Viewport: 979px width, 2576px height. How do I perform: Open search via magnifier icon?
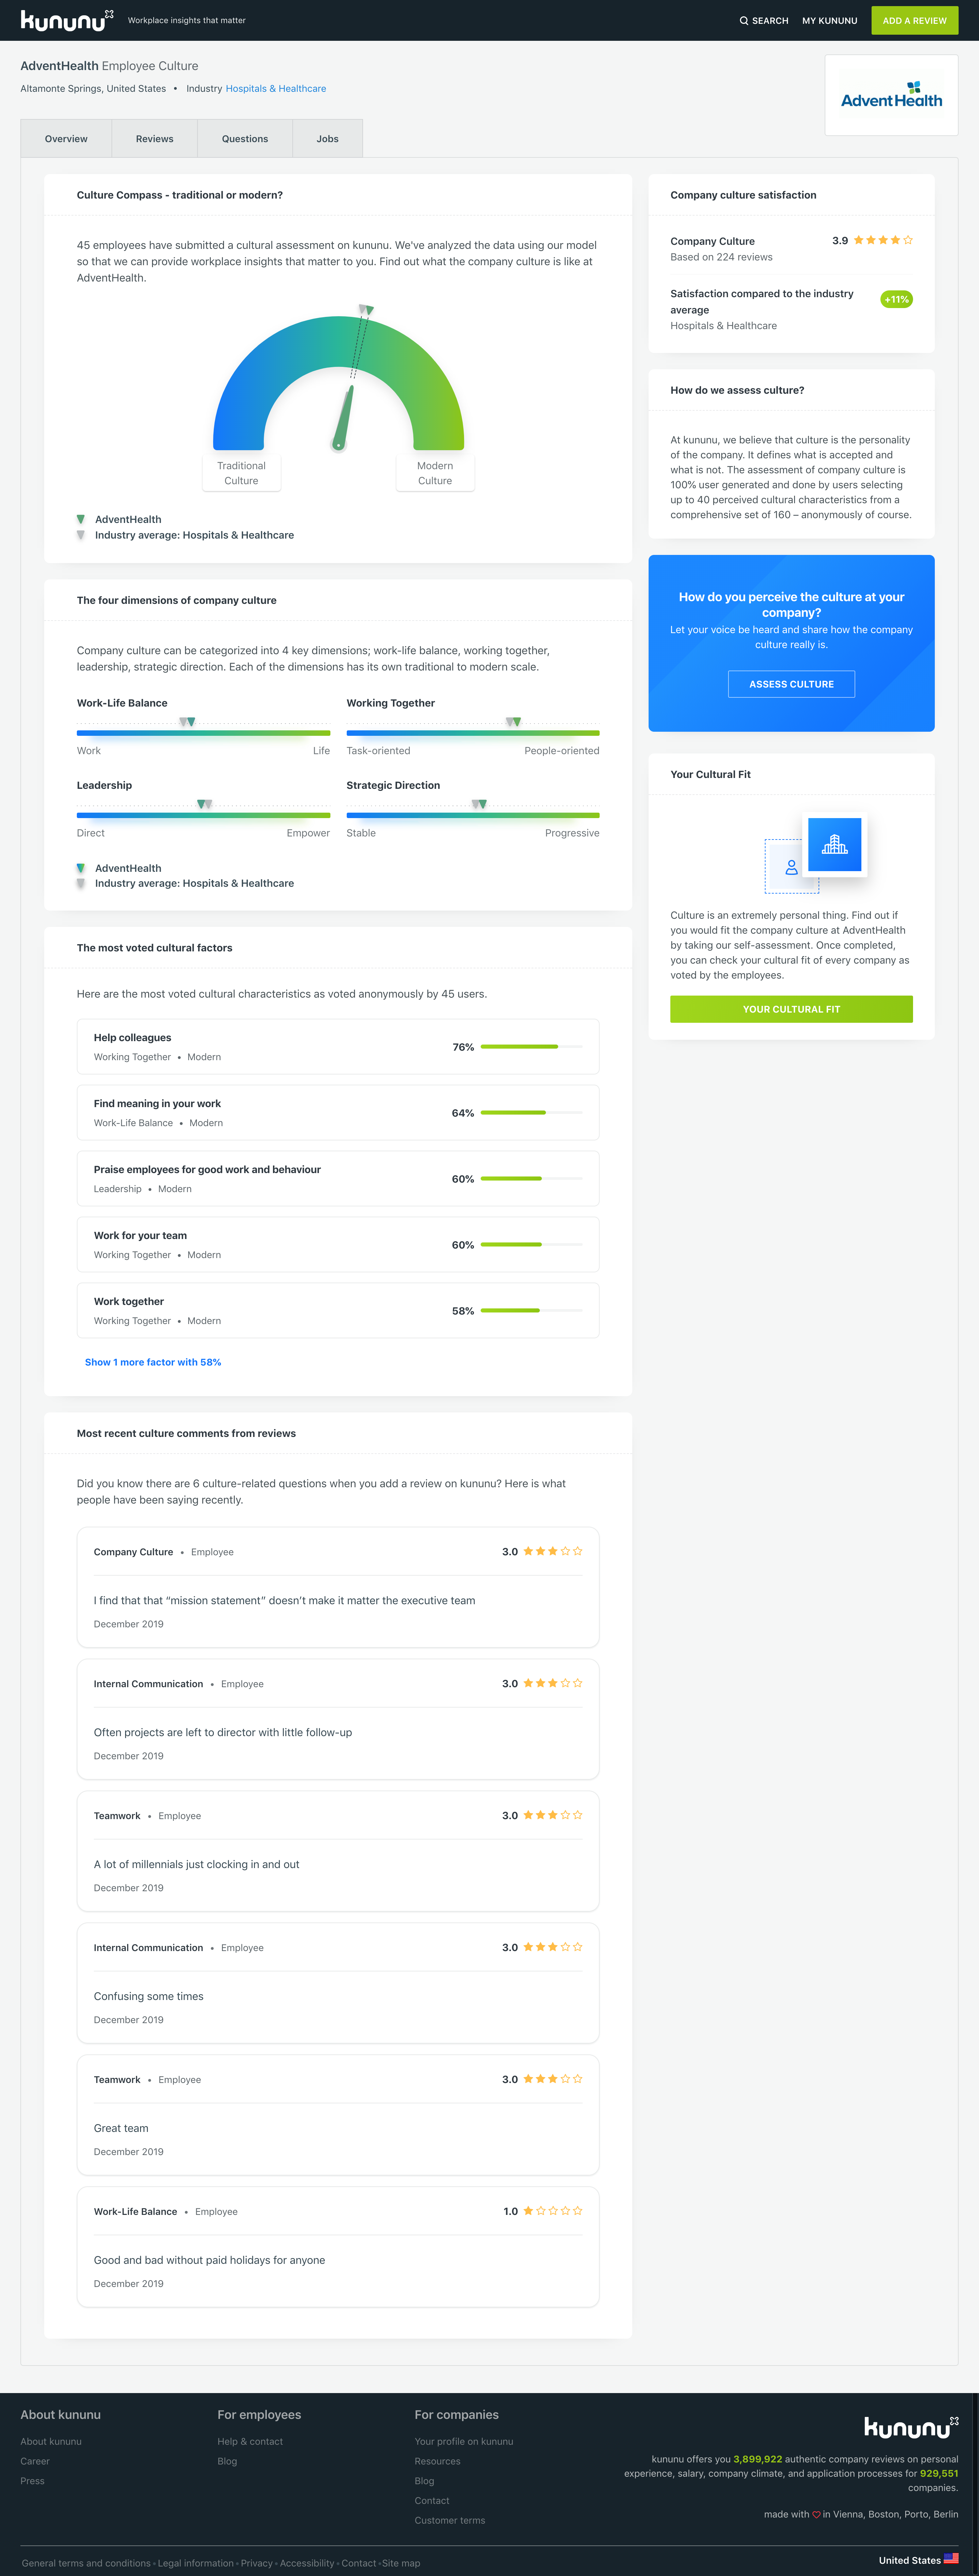[x=744, y=21]
